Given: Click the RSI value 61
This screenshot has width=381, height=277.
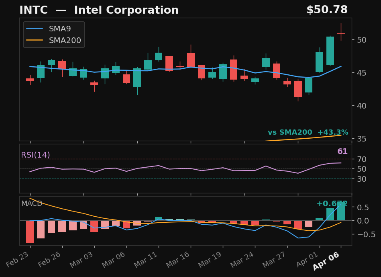Looking at the screenshot, I should [342, 152].
